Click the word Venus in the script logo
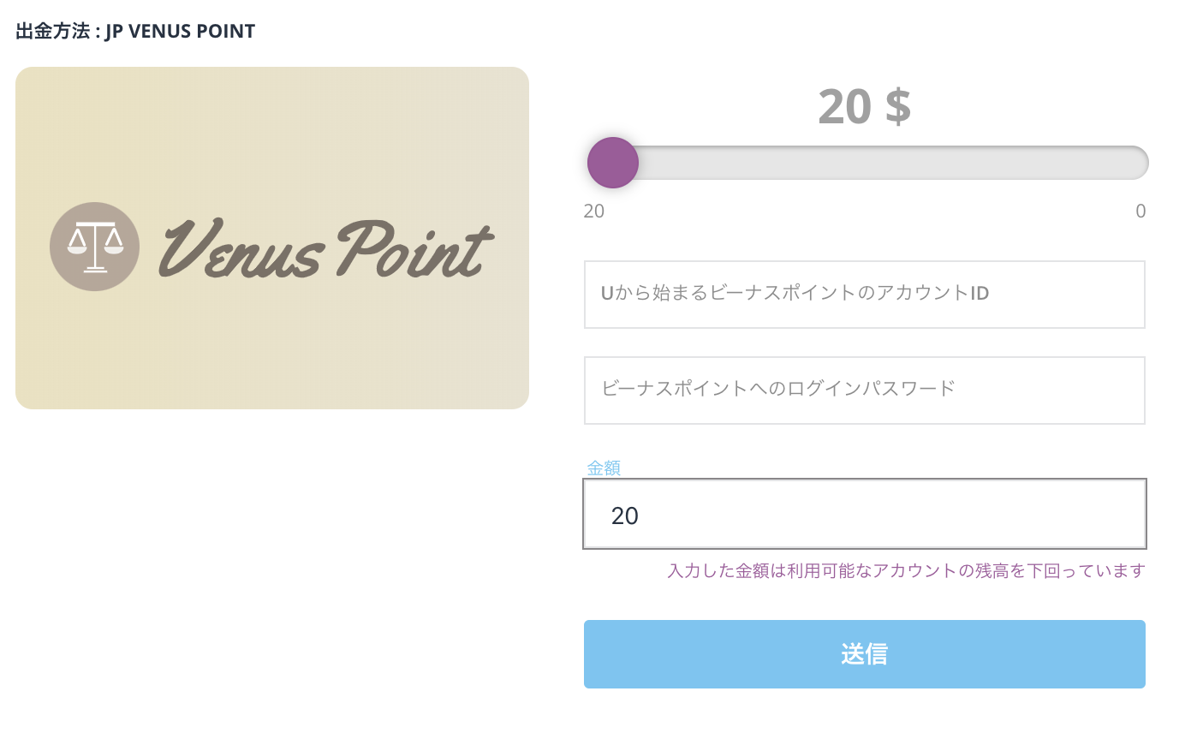The height and width of the screenshot is (745, 1197). [241, 249]
